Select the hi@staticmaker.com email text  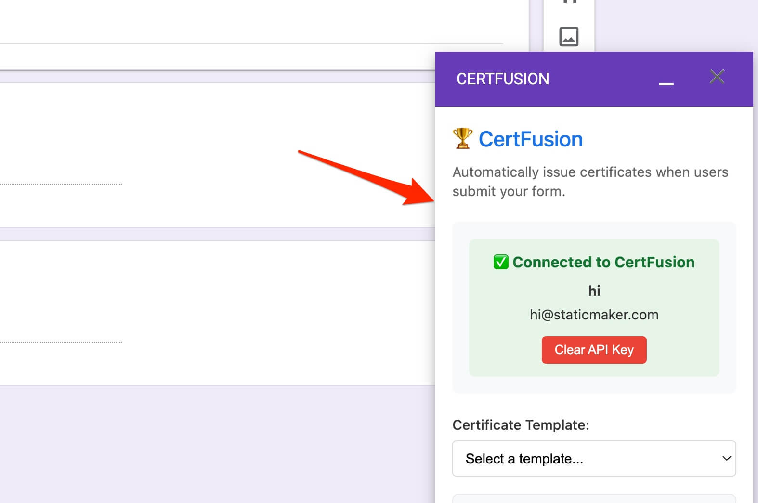tap(594, 315)
